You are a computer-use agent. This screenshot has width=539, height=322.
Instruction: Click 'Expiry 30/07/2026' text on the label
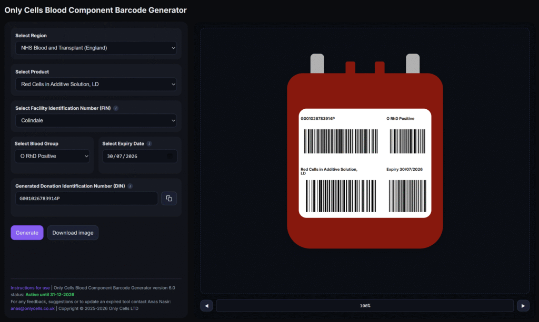coord(404,169)
